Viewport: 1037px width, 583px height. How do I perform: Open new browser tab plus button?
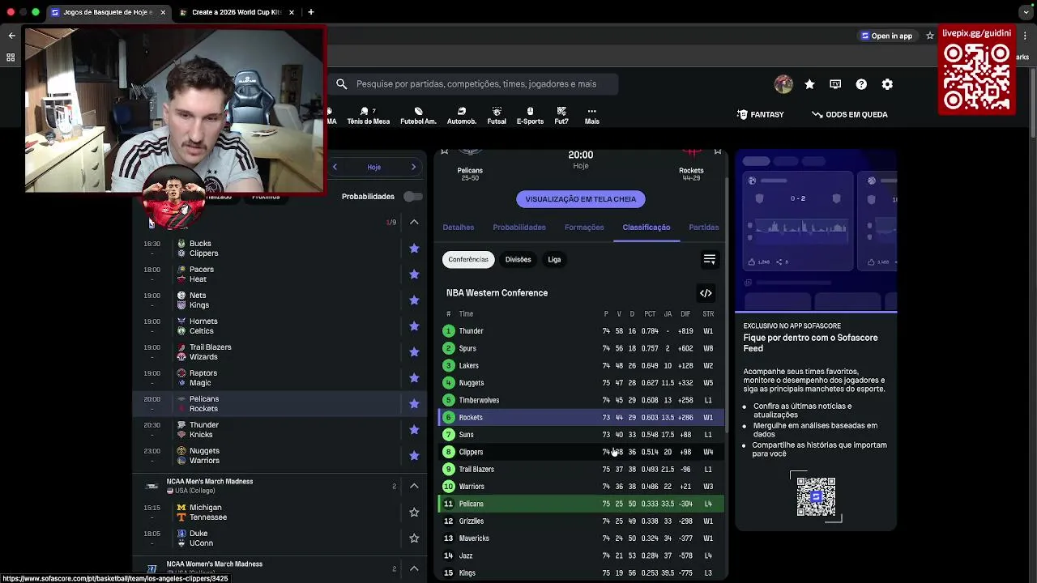coord(311,12)
